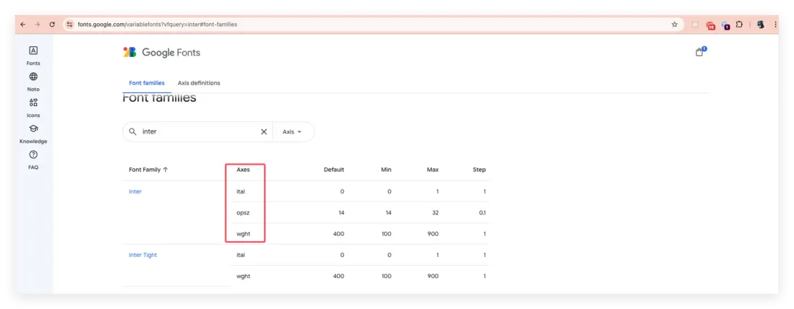Click the Step column header
This screenshot has height=309, width=794.
(x=479, y=170)
